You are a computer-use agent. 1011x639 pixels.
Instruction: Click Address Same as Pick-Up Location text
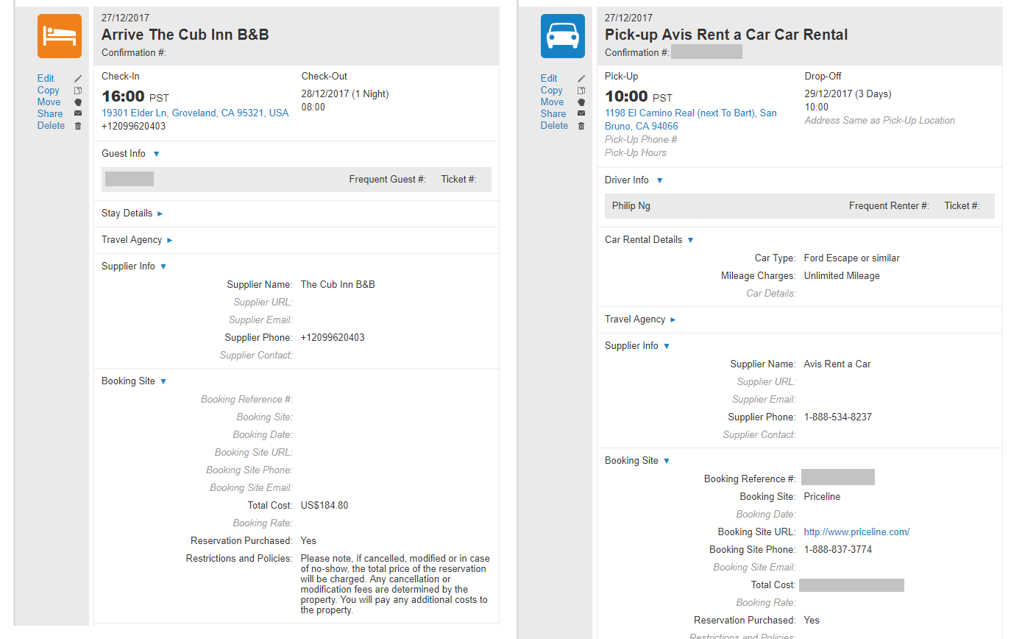pos(880,121)
